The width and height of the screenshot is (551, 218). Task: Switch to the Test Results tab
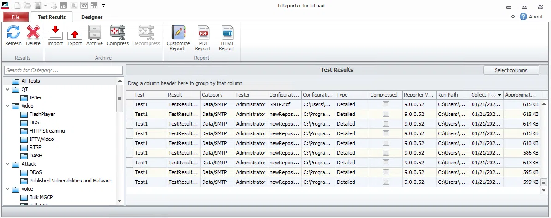tap(52, 17)
